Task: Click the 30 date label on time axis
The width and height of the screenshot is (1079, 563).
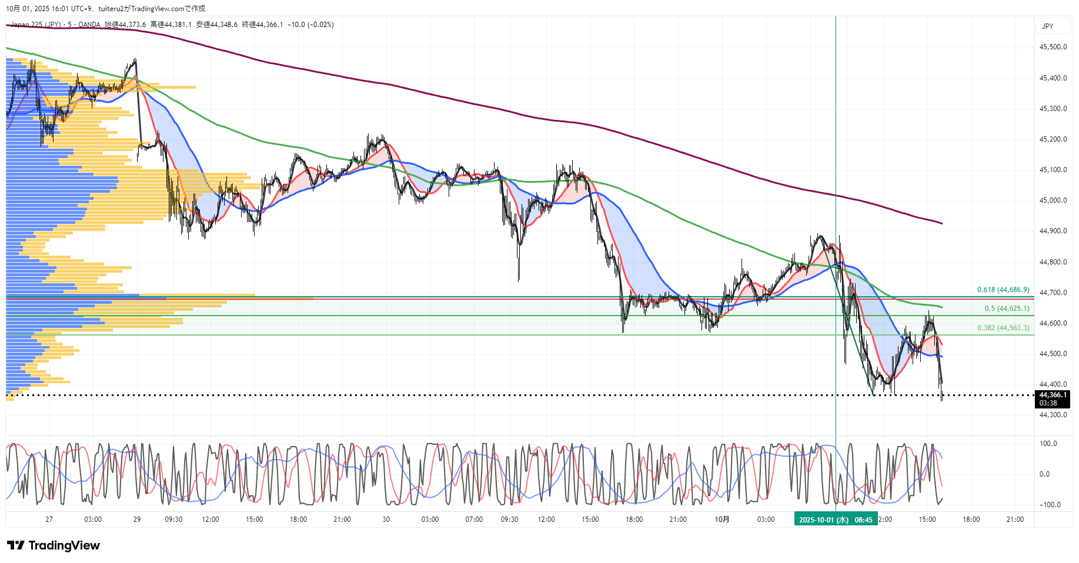Action: pos(386,520)
